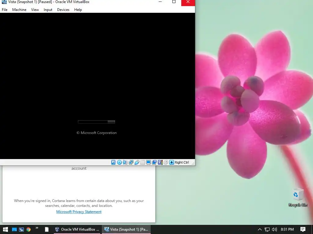313x234 pixels.
Task: Click the shared folders status icon
Action: (x=142, y=162)
